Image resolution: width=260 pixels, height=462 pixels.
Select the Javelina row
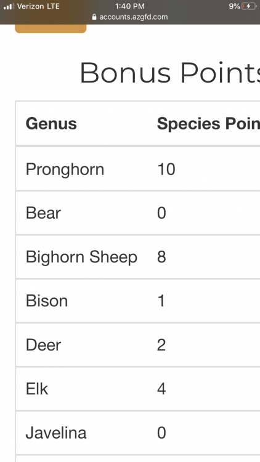(x=138, y=433)
